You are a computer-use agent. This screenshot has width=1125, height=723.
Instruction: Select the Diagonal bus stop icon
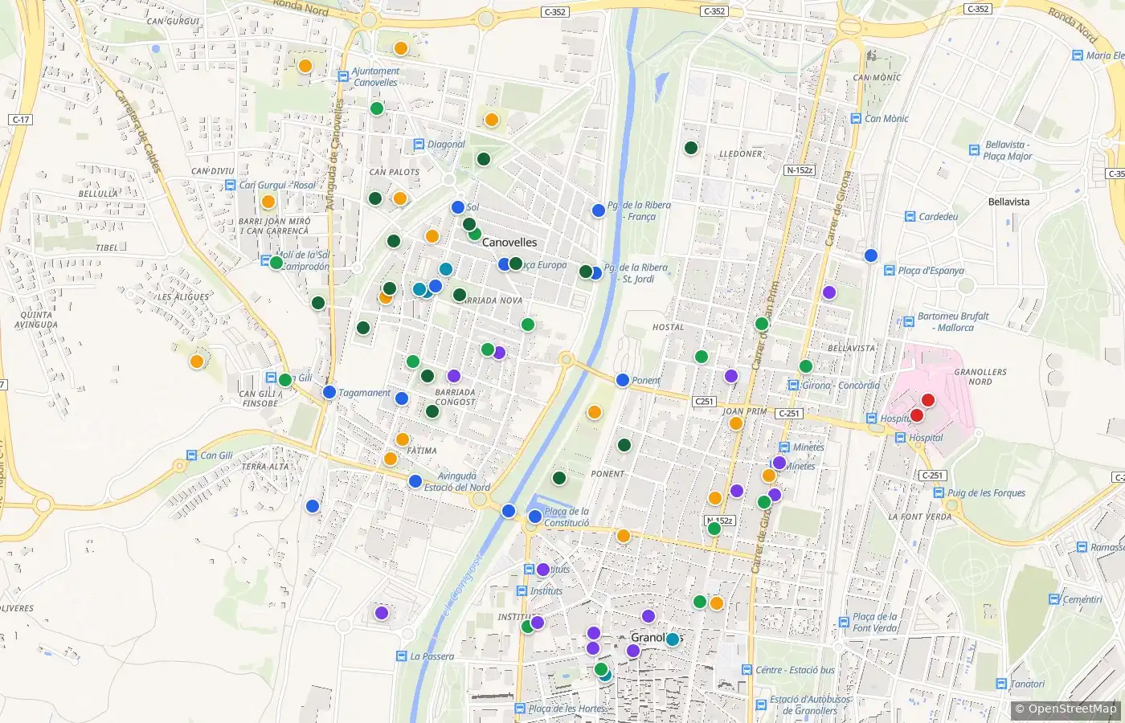[x=419, y=145]
